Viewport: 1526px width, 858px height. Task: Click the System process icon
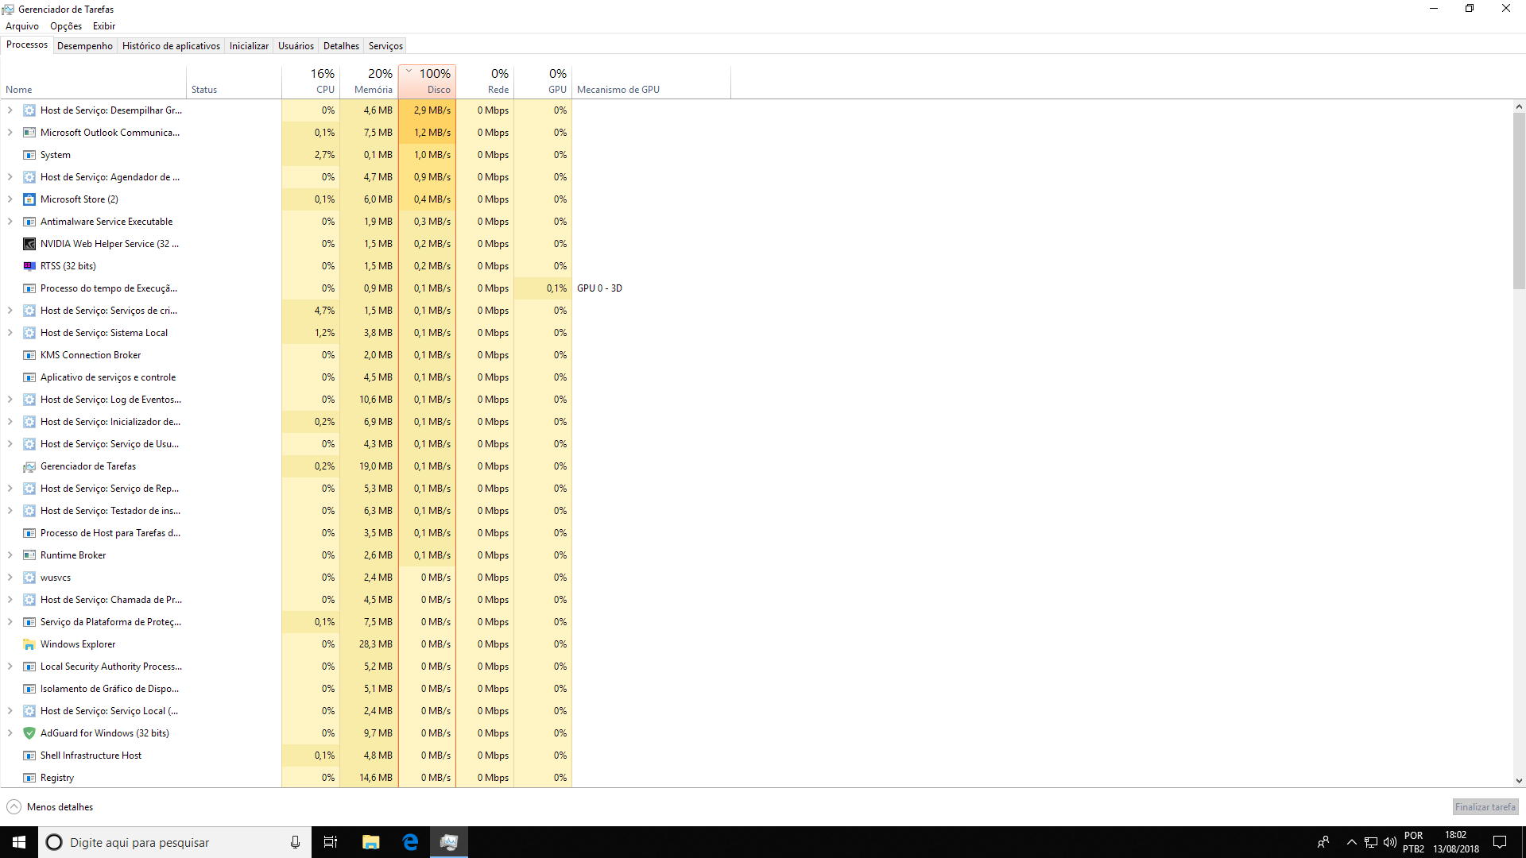click(x=29, y=155)
